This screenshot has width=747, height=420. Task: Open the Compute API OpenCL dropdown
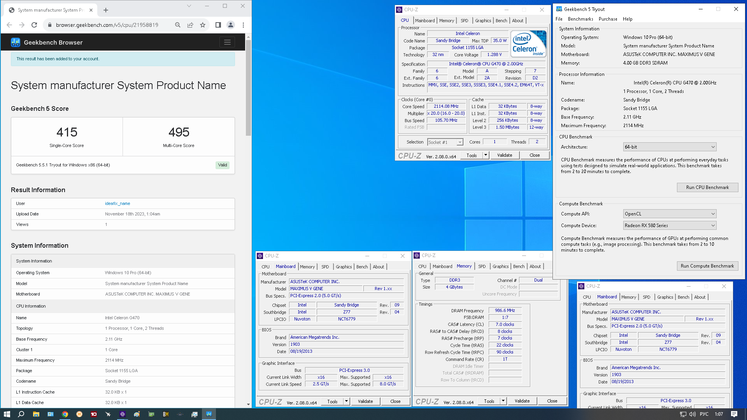[670, 214]
